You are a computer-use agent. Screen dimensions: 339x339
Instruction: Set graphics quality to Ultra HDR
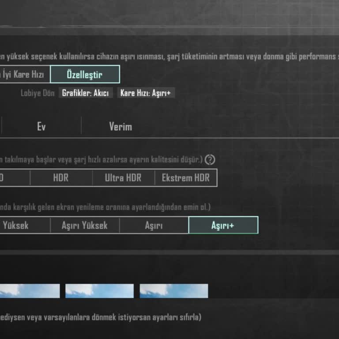pyautogui.click(x=123, y=178)
